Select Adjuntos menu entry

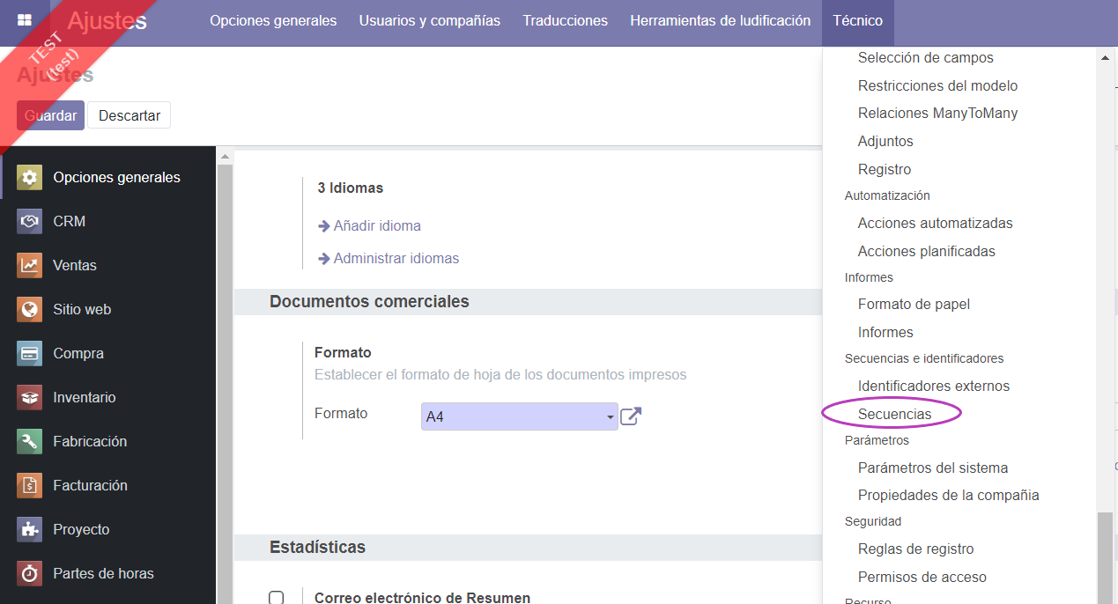[885, 142]
